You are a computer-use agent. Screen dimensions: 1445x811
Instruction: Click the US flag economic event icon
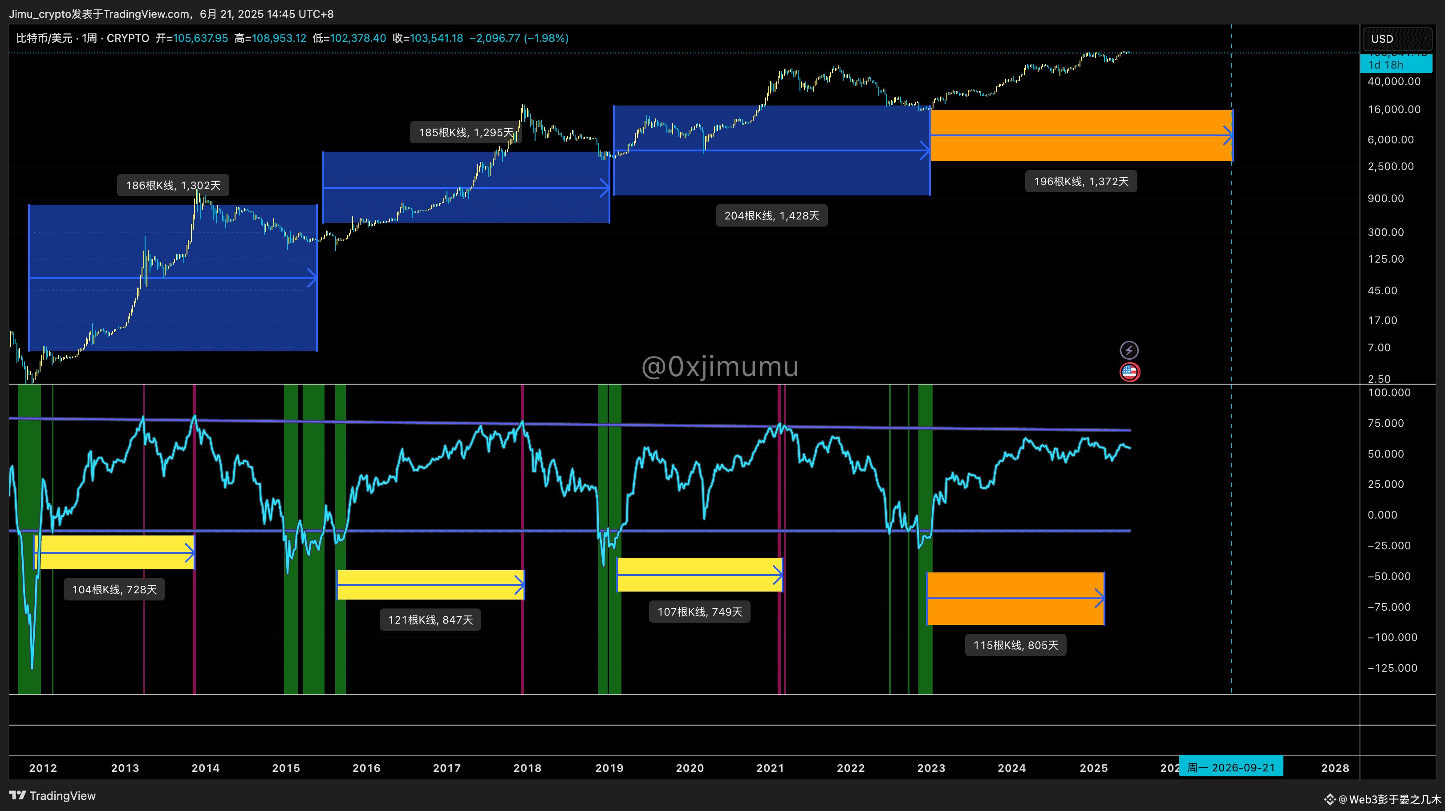pyautogui.click(x=1129, y=372)
